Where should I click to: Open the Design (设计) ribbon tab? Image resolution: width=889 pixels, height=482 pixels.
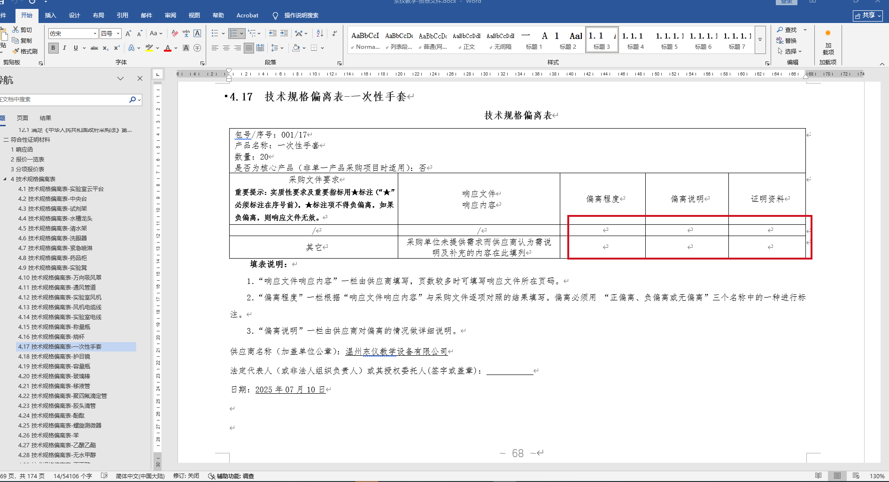(75, 15)
